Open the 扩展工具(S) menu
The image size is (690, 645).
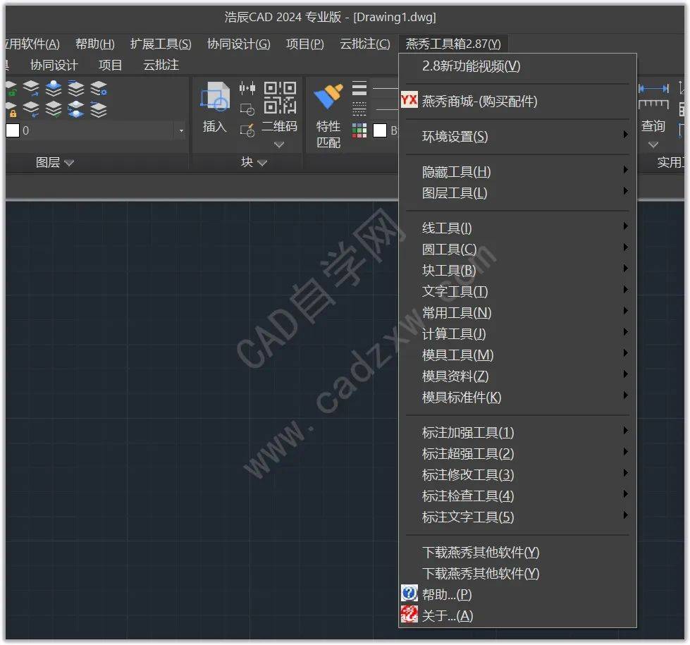[x=161, y=44]
